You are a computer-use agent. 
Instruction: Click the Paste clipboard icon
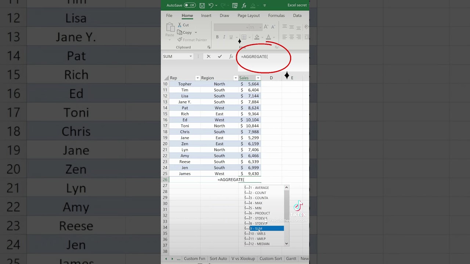[170, 27]
